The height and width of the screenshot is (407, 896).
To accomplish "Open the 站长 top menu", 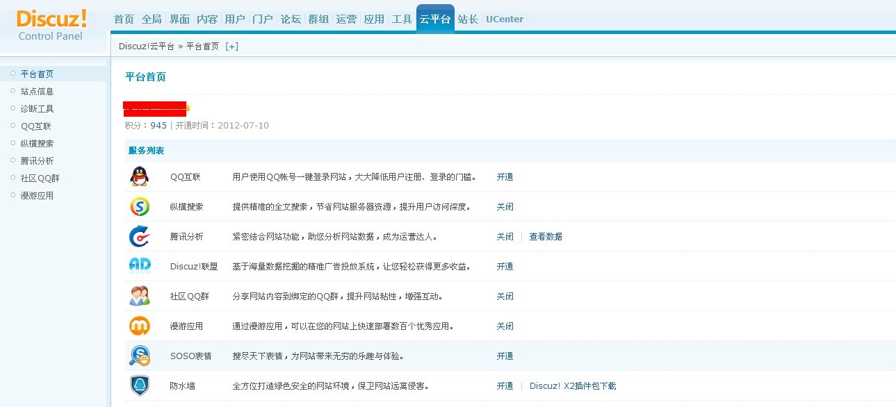I will 468,19.
